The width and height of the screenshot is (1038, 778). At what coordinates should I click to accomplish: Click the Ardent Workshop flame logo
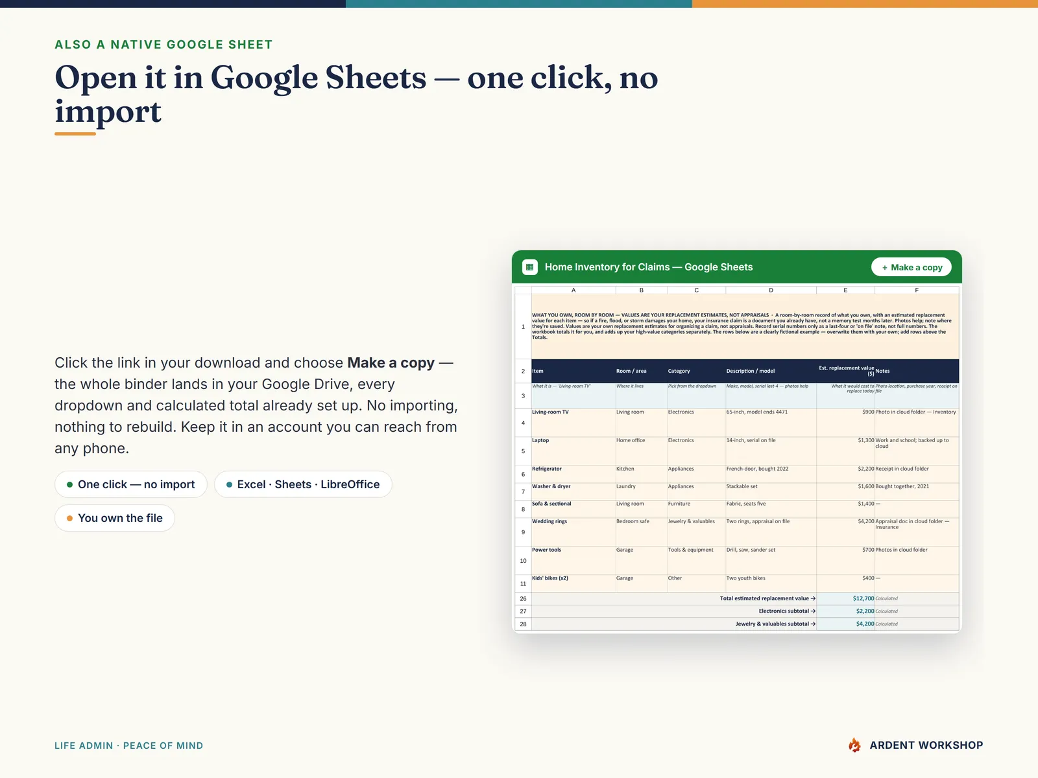[855, 745]
